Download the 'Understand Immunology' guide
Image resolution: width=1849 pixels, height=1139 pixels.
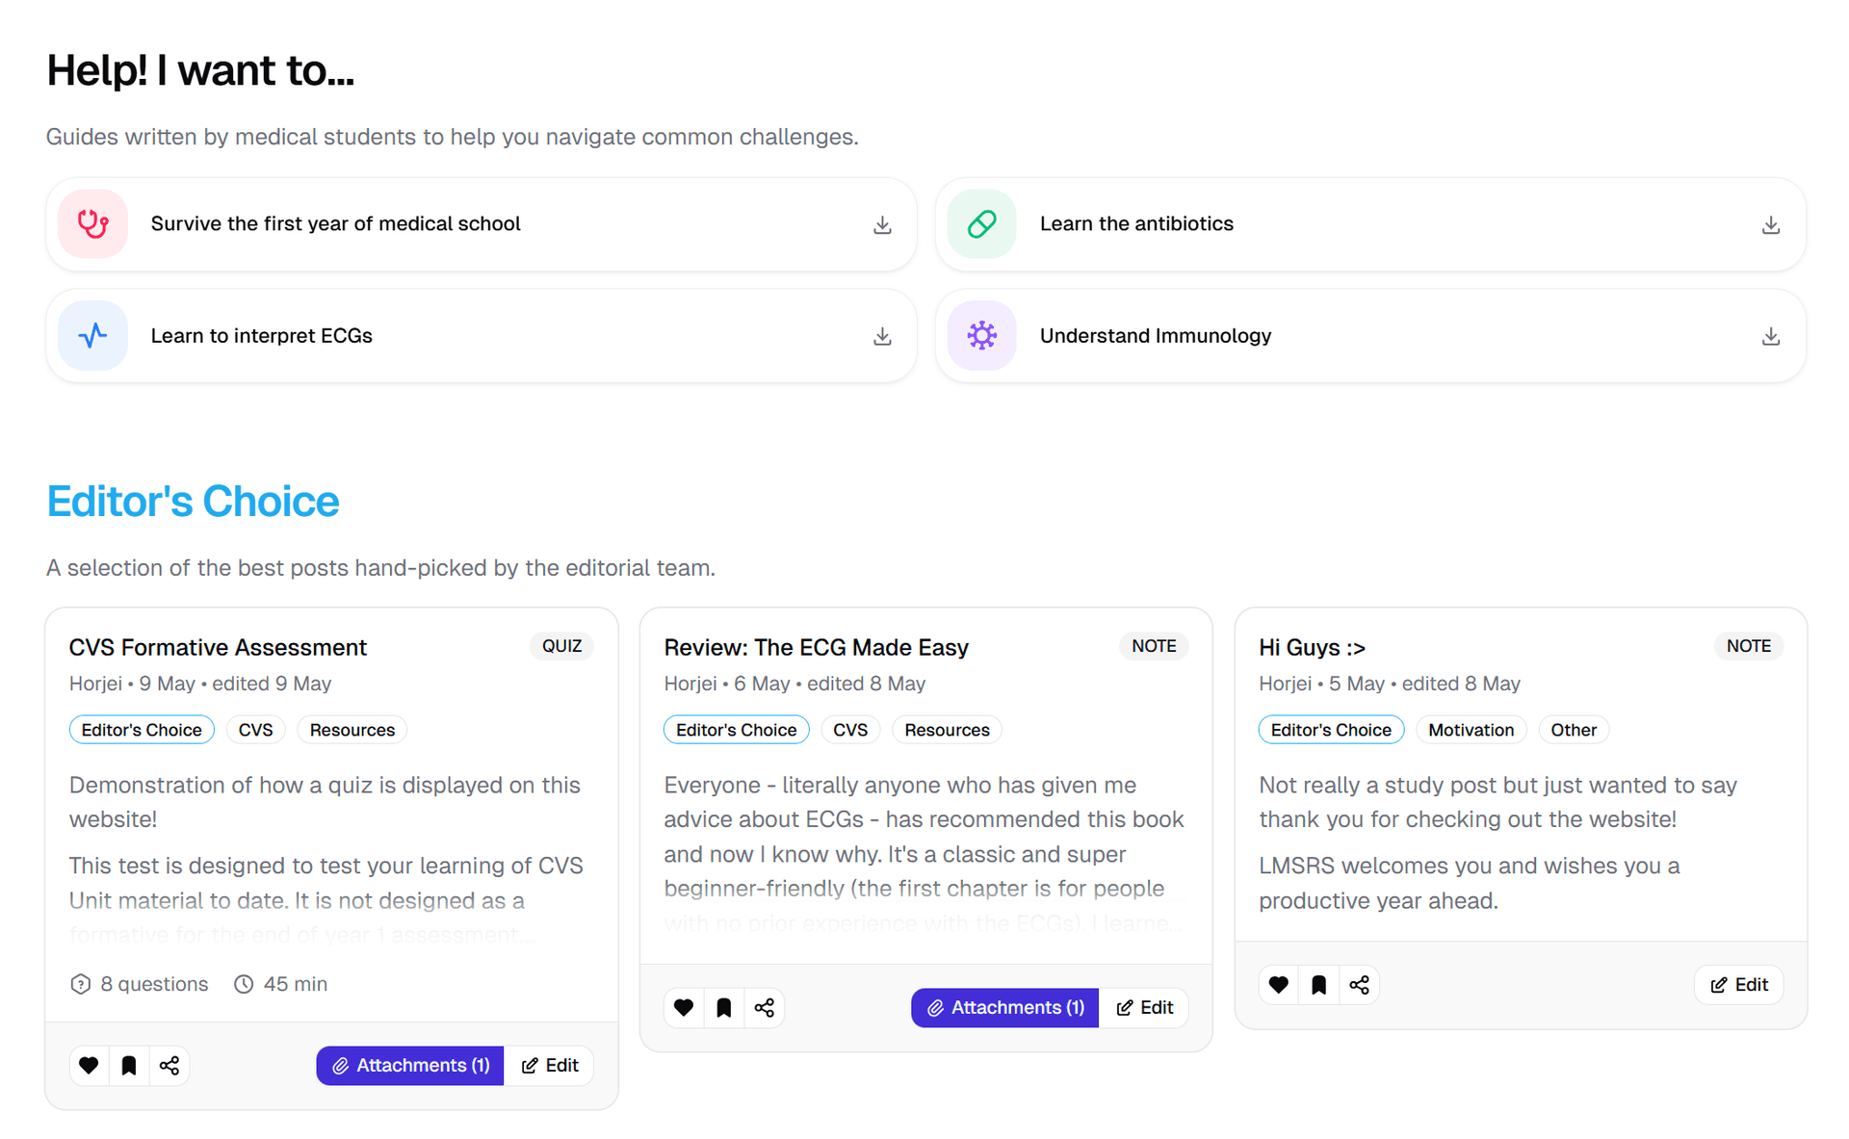click(1771, 336)
